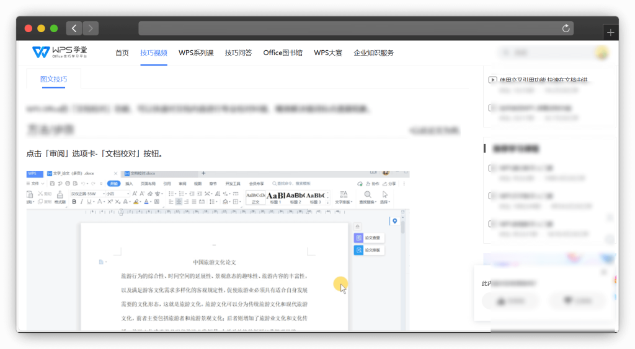The height and width of the screenshot is (349, 635).
Task: Click the blue location pin icon
Action: pyautogui.click(x=394, y=221)
